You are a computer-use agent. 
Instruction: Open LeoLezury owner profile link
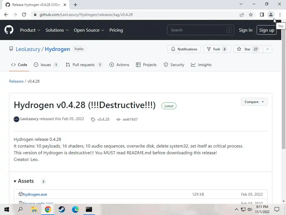(x=28, y=49)
